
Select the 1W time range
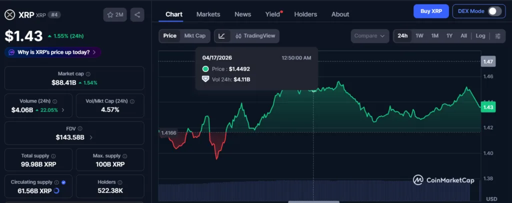click(419, 36)
